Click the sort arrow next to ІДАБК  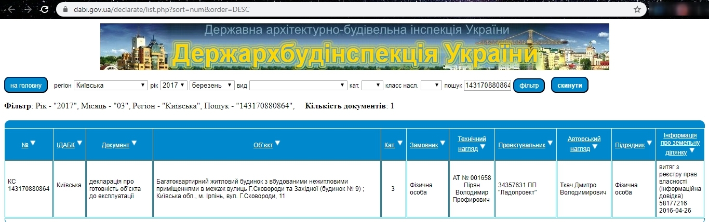79,143
